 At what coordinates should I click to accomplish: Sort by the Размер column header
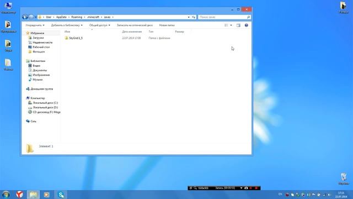(179, 32)
